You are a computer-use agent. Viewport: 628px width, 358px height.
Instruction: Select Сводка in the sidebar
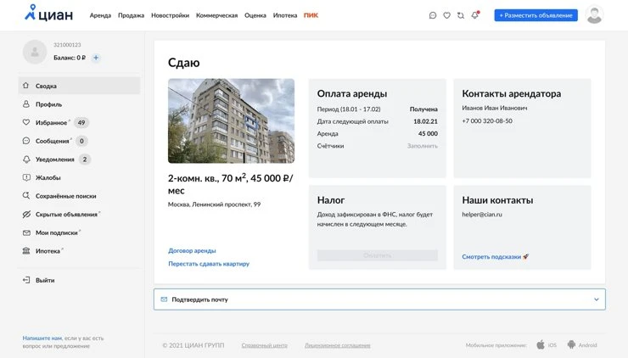(79, 86)
